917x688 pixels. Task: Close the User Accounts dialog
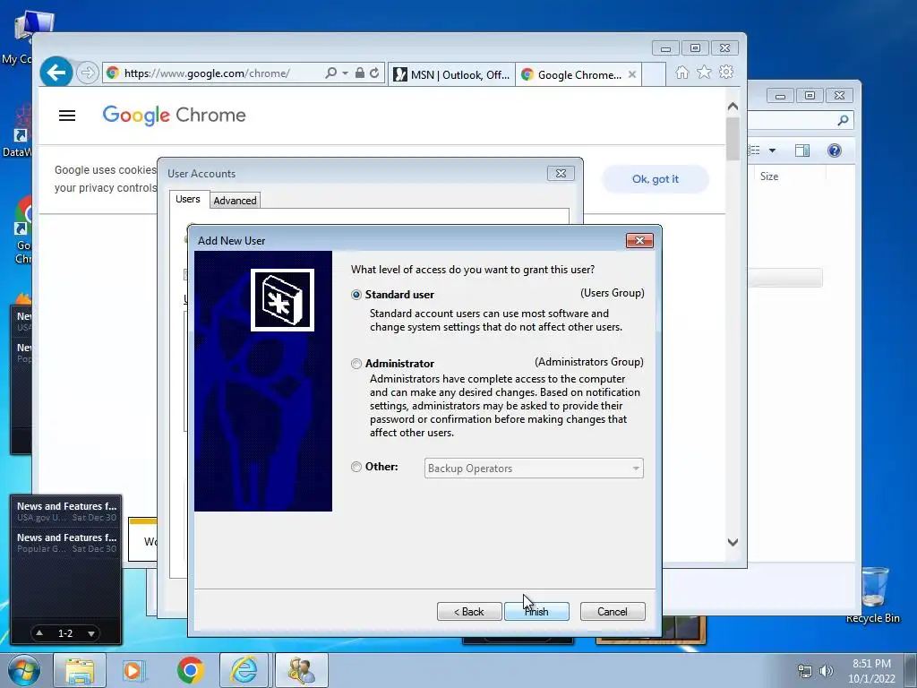(561, 173)
